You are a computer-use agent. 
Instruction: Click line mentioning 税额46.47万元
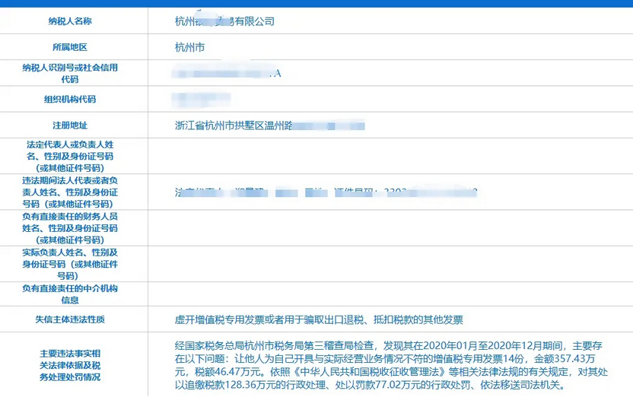(391, 372)
